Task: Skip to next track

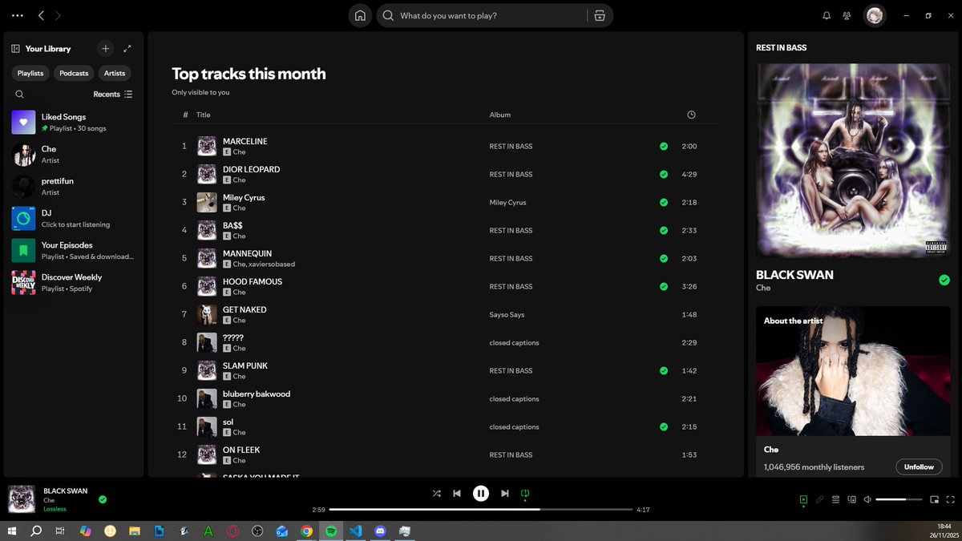Action: [x=505, y=494]
